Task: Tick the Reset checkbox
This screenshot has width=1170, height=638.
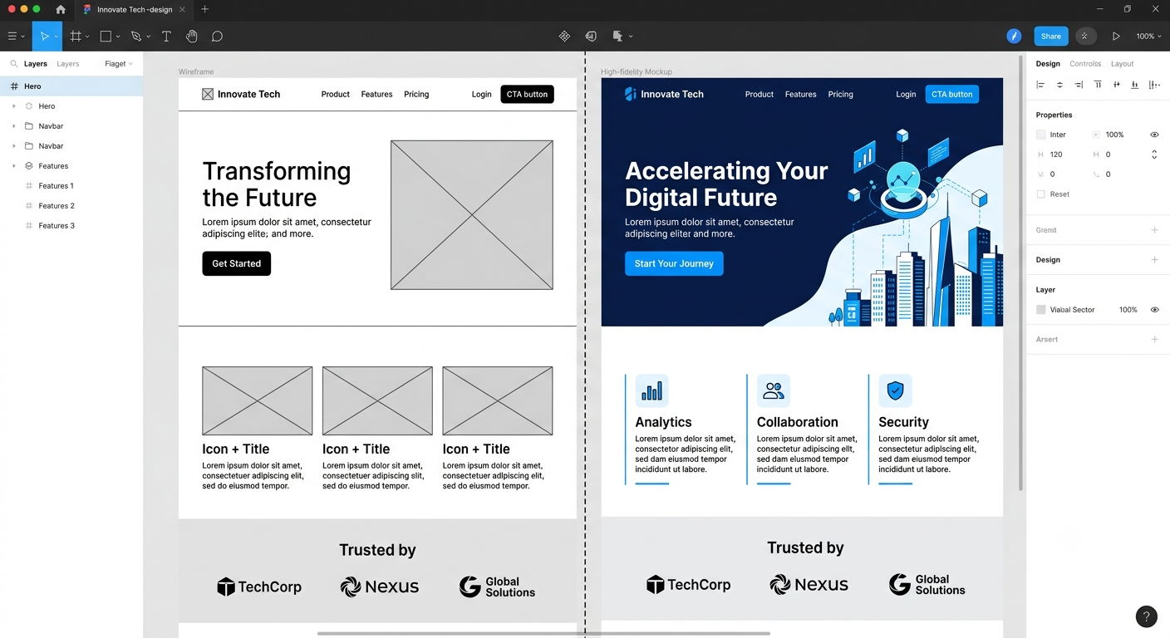Action: pyautogui.click(x=1040, y=194)
